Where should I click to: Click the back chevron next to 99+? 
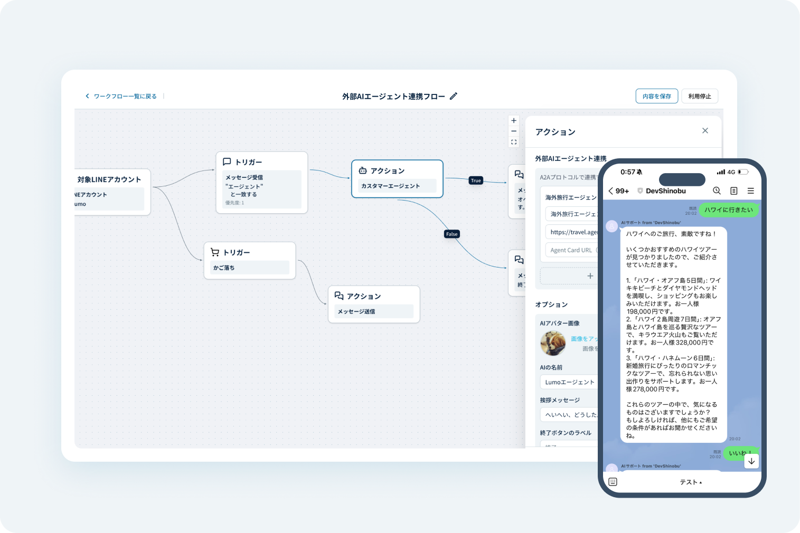tap(610, 191)
